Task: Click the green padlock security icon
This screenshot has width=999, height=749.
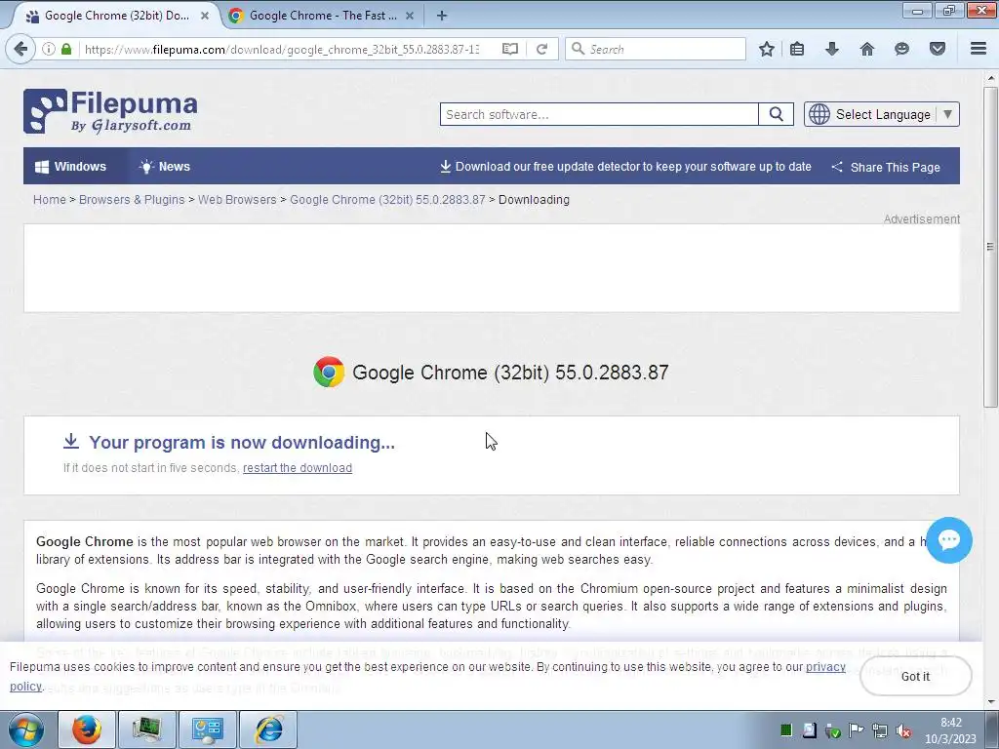Action: (66, 49)
